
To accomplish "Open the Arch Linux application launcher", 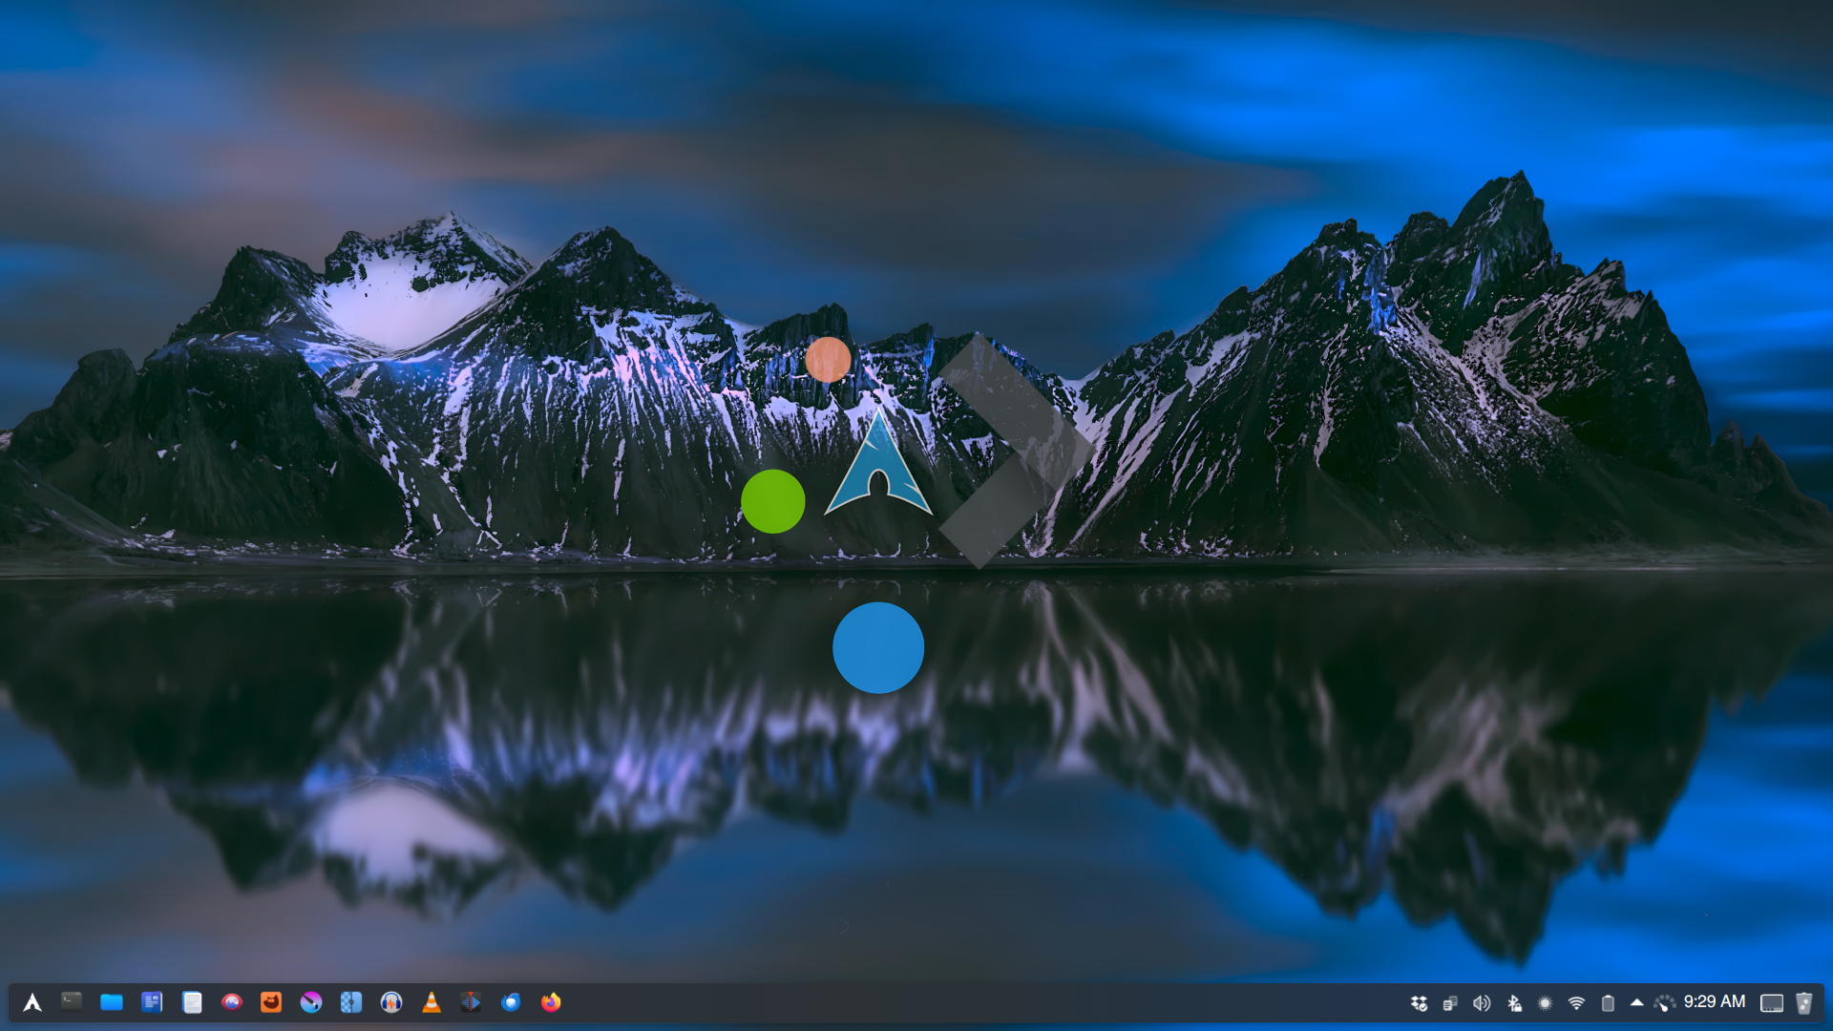I will coord(32,1002).
